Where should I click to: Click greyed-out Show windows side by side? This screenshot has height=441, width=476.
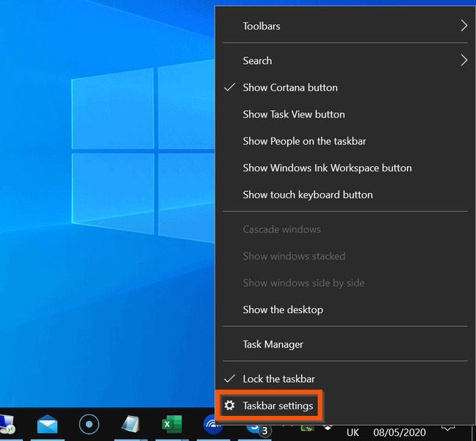(x=345, y=283)
